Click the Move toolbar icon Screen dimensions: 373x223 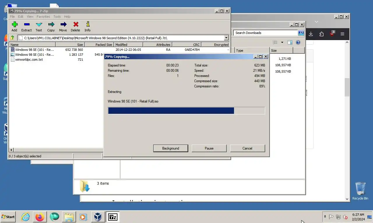pos(63,26)
